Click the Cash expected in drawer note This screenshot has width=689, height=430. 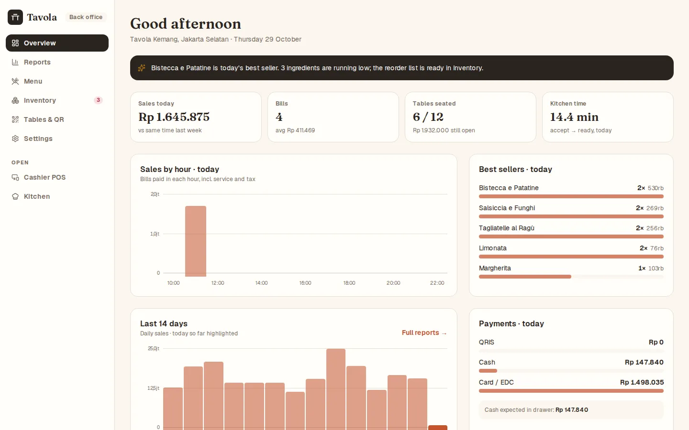[x=571, y=410]
